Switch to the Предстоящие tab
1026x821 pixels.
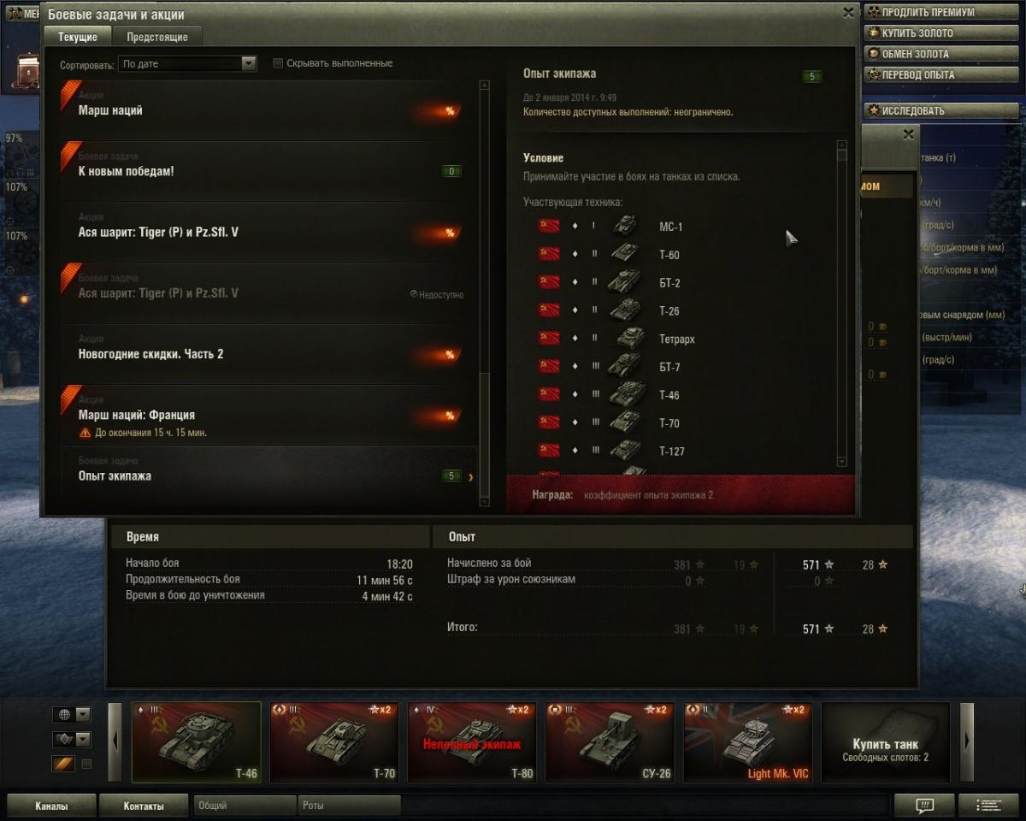157,37
